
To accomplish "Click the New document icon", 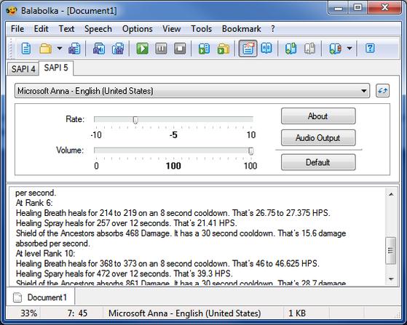I will [26, 49].
